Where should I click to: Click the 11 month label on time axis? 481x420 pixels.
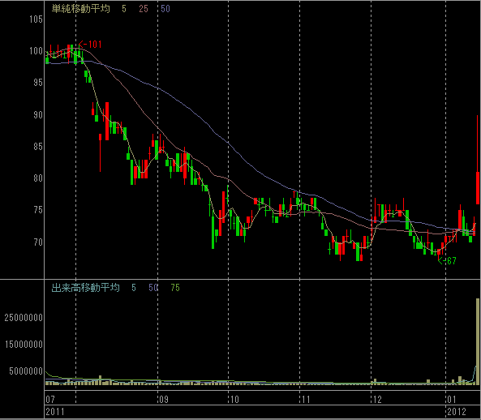(306, 400)
